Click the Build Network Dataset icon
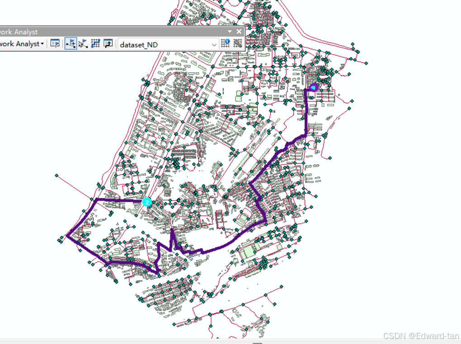 coord(238,44)
